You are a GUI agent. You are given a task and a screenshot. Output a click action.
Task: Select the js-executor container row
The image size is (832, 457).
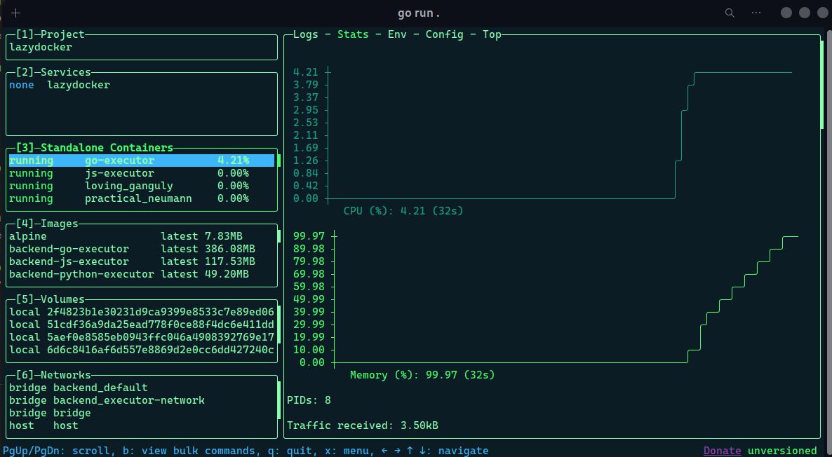tap(142, 173)
